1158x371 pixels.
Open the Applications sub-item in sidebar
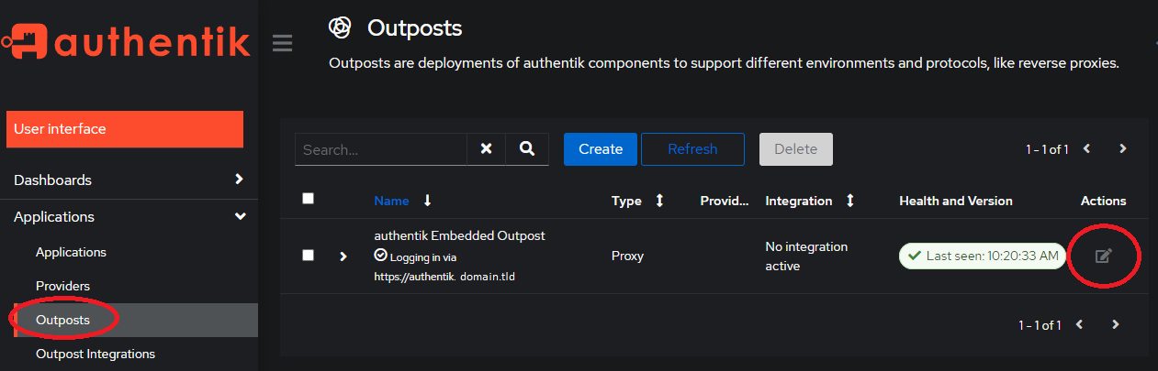click(71, 252)
